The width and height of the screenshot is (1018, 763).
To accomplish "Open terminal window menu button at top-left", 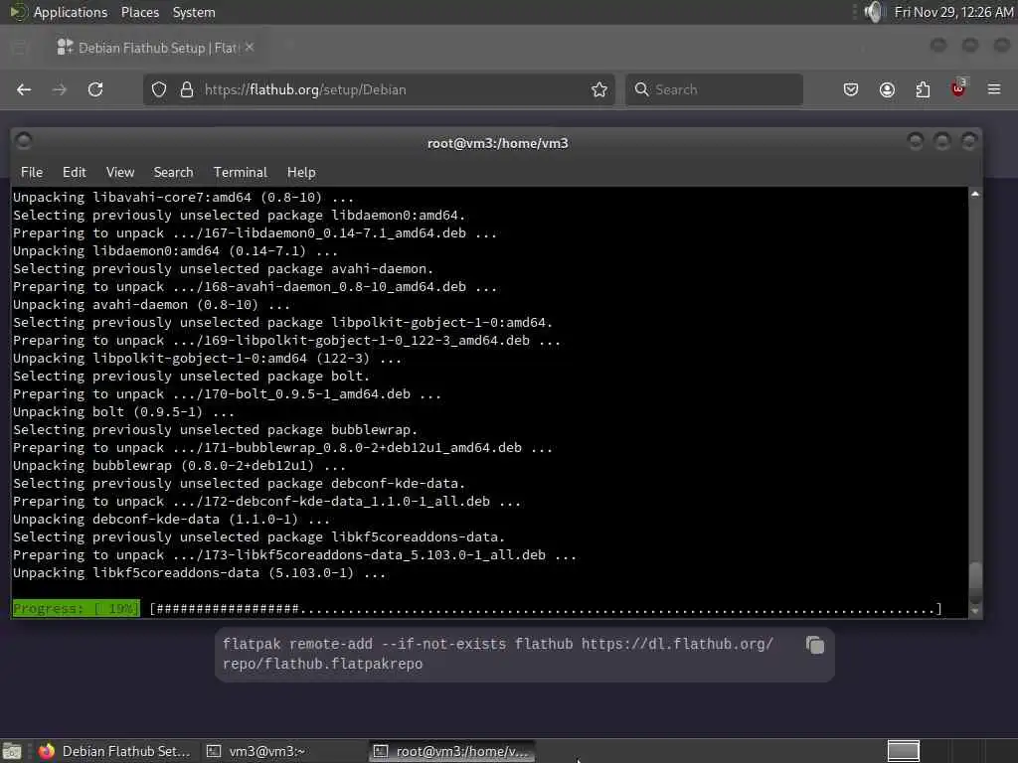I will tap(24, 141).
